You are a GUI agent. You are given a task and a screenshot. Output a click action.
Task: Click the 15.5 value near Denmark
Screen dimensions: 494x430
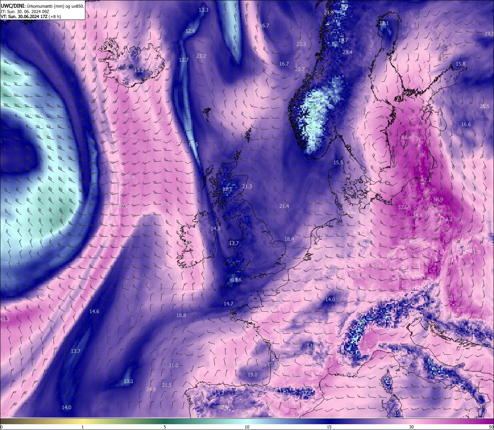coord(338,163)
